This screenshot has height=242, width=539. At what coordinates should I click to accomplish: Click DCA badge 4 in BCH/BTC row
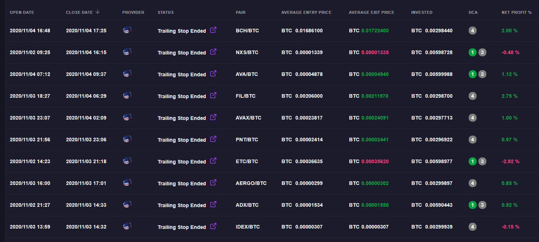click(x=473, y=31)
